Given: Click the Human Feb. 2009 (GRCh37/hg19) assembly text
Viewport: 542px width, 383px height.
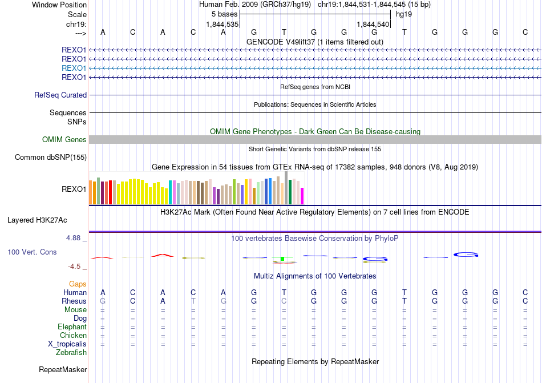Looking at the screenshot, I should click(x=255, y=5).
